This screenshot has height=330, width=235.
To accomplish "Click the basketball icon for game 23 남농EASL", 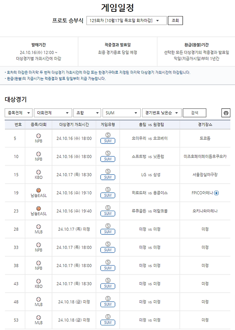I will (x=39, y=209).
